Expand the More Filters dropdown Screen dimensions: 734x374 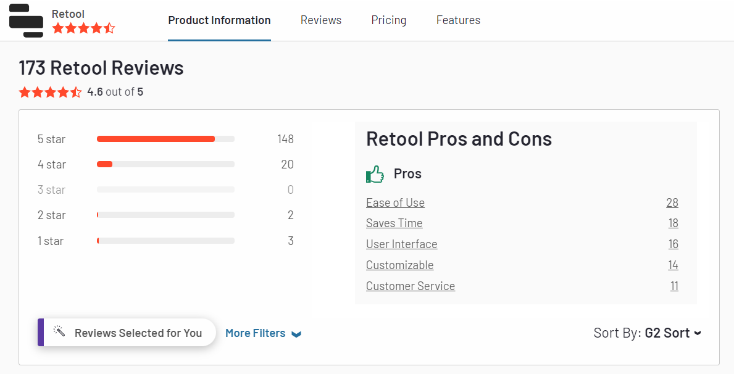pyautogui.click(x=263, y=333)
